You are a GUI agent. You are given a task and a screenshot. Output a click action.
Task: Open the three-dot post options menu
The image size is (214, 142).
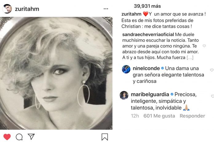105,9
